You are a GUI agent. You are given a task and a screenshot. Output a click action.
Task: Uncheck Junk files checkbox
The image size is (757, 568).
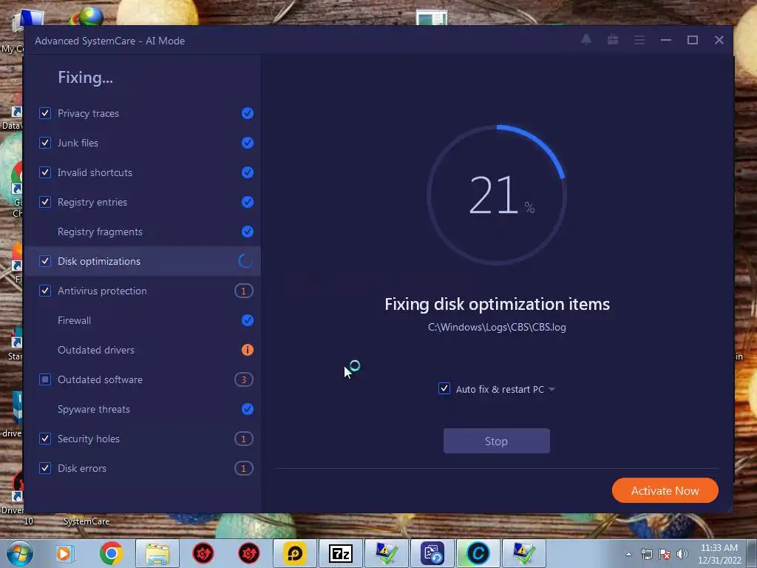(x=45, y=143)
